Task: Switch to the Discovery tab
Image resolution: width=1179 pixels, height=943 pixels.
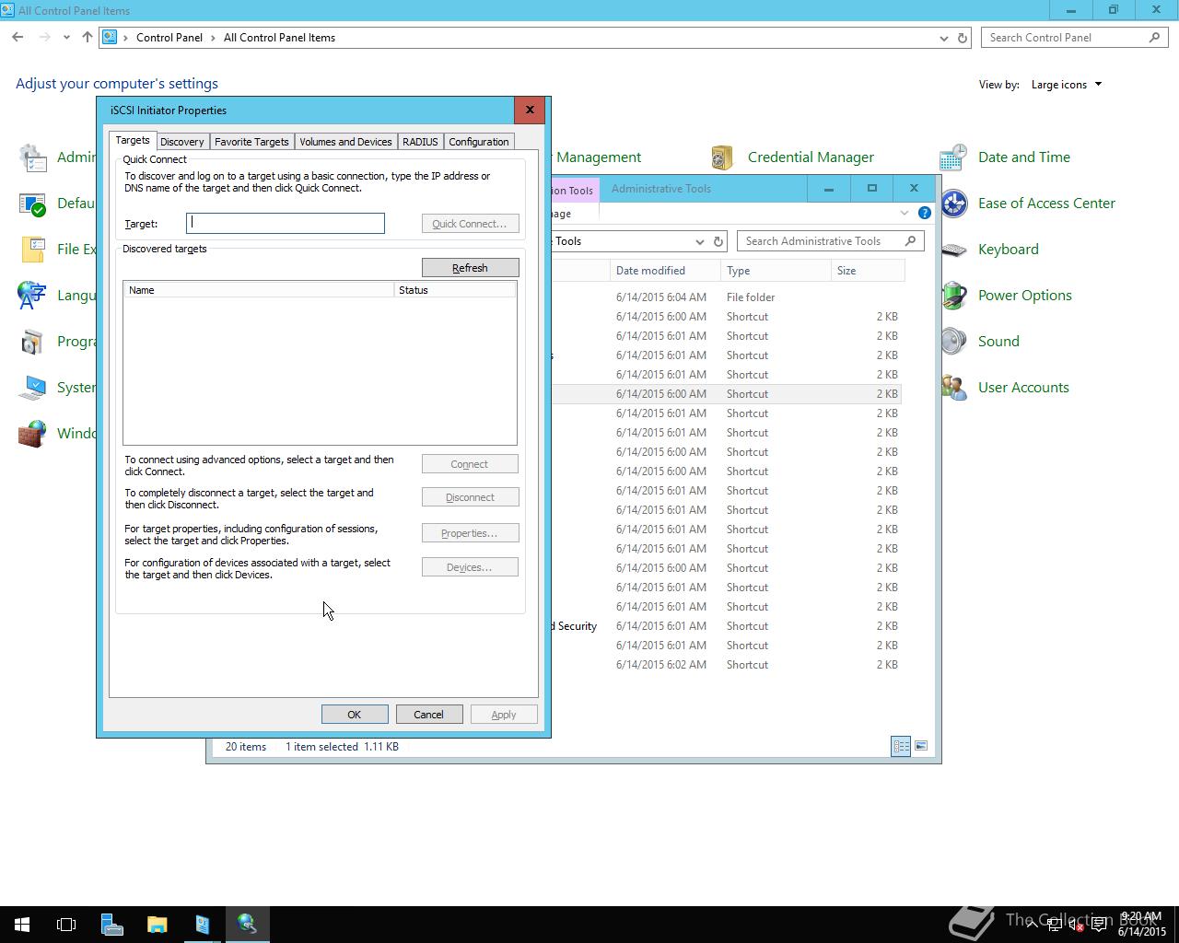Action: coord(181,142)
